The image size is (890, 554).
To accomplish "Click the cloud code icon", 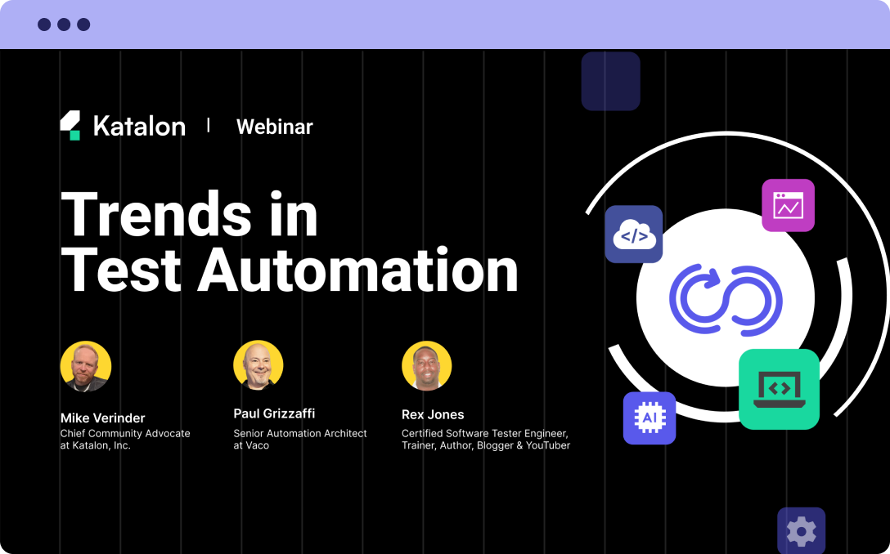I will click(633, 235).
